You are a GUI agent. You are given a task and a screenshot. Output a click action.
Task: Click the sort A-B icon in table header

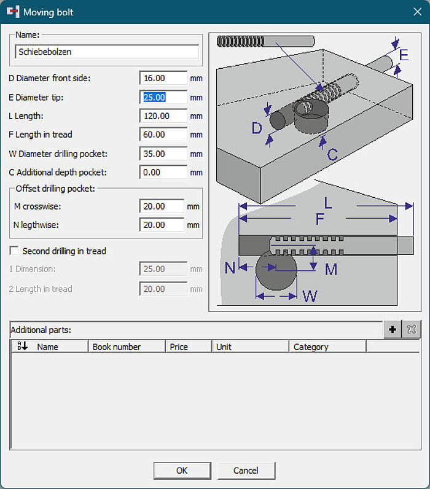(23, 346)
